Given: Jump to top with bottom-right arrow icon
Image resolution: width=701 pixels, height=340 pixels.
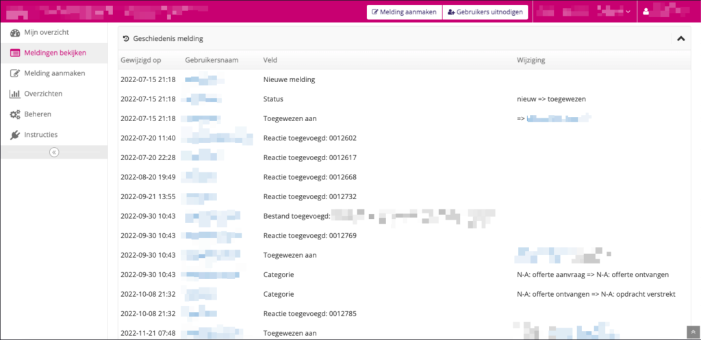Looking at the screenshot, I should (693, 333).
